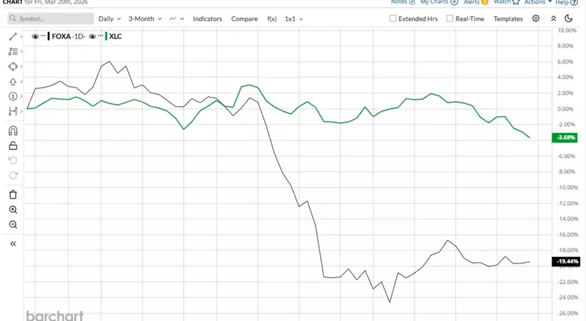Delete drawings with the trash icon

pos(13,194)
